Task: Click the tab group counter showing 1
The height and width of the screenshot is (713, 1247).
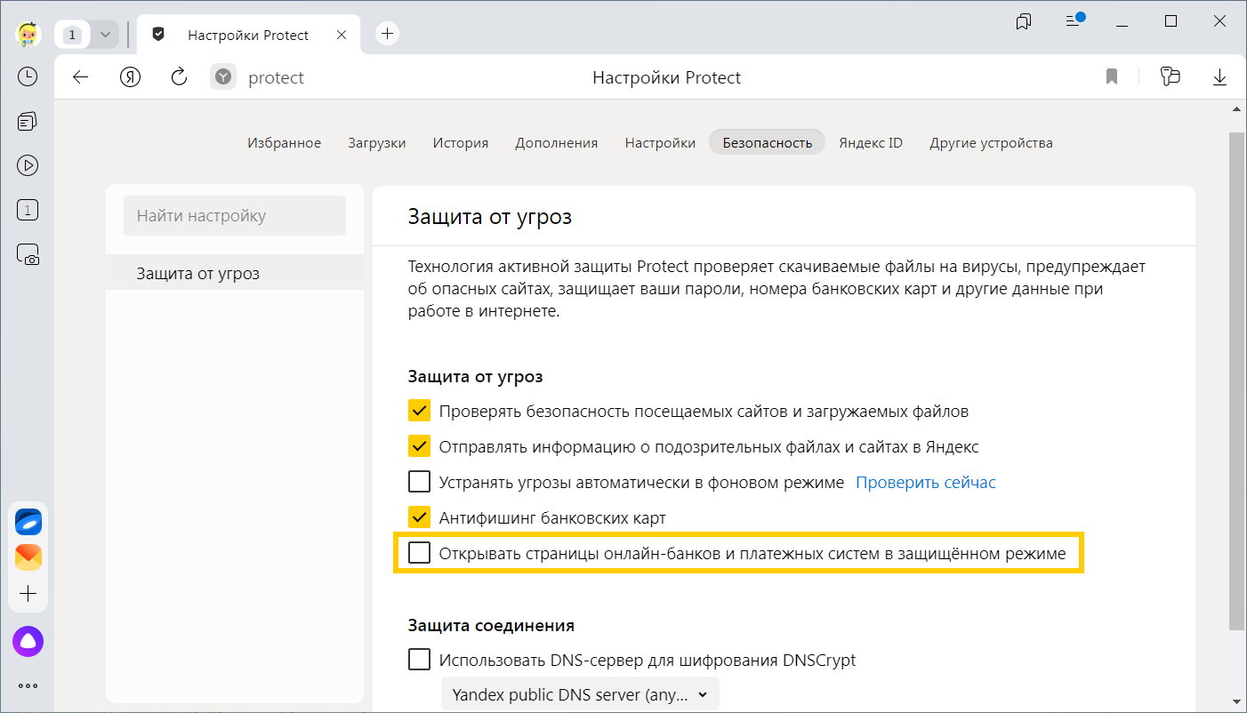Action: click(73, 35)
